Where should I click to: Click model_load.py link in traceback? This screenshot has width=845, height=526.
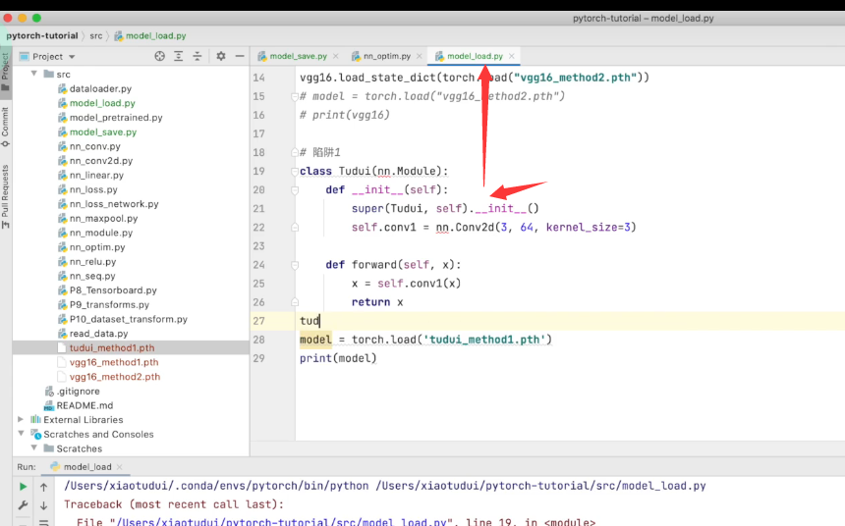click(x=281, y=522)
